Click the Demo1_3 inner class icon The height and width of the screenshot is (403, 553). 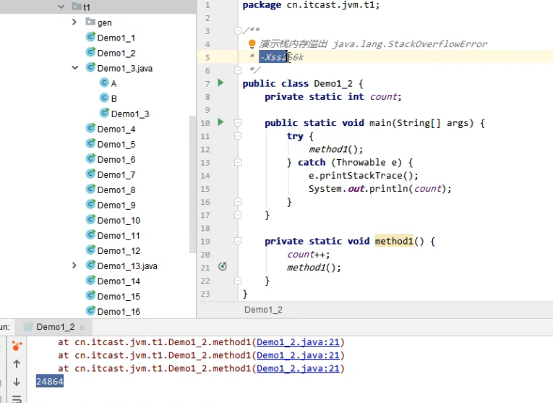click(x=104, y=113)
